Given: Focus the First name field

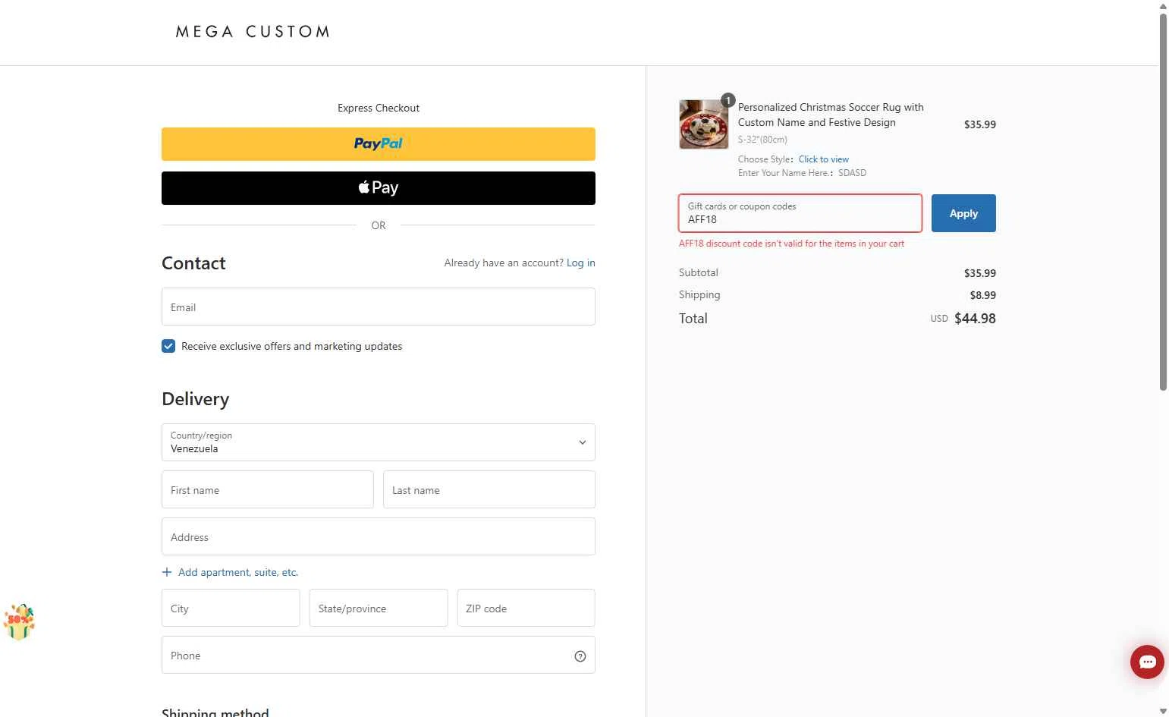Looking at the screenshot, I should pos(268,489).
